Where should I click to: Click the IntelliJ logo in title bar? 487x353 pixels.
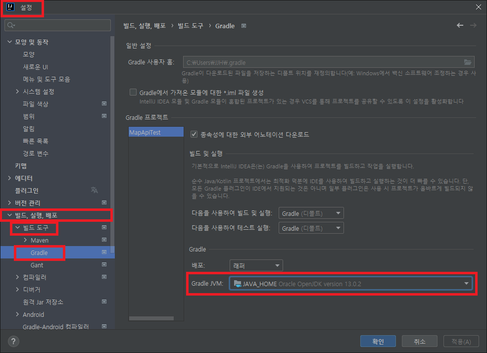pos(10,7)
